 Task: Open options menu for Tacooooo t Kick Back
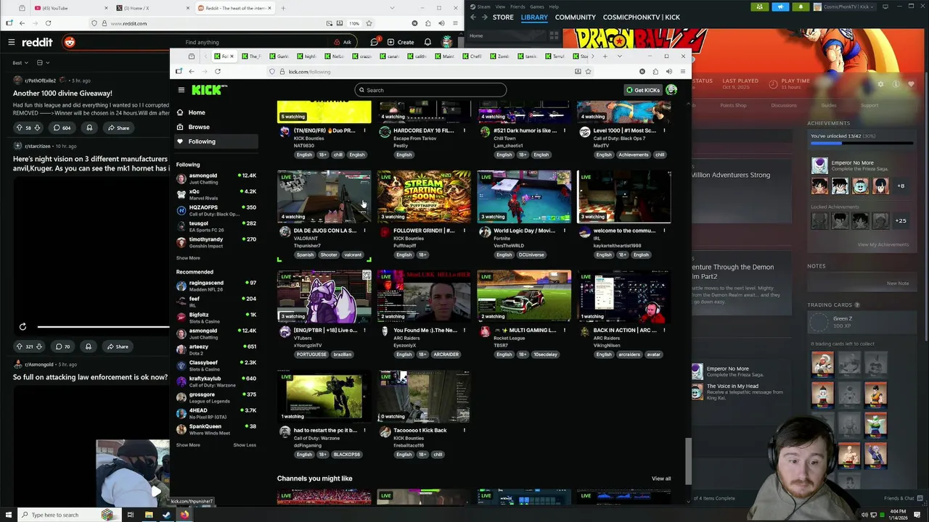click(x=464, y=431)
